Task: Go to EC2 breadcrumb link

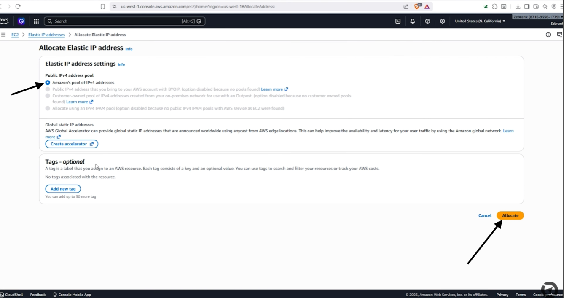Action: (x=15, y=35)
